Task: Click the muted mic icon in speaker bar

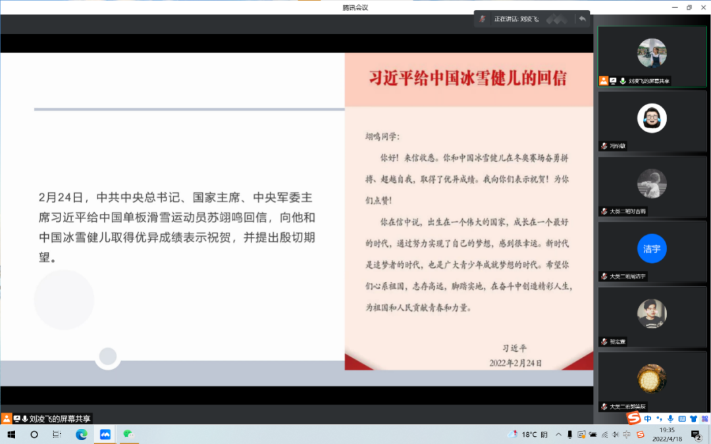Action: 483,18
